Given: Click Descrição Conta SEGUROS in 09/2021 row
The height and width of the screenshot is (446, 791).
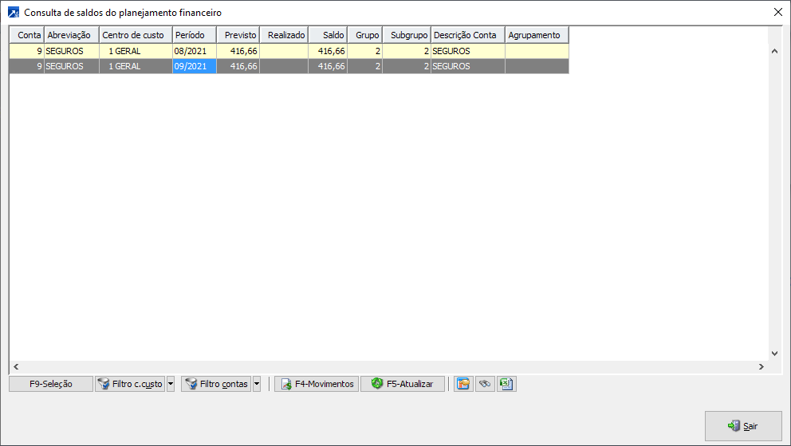Looking at the screenshot, I should (x=468, y=66).
